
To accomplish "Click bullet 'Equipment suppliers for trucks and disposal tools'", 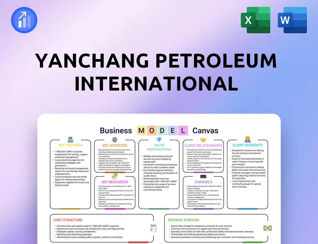I will point(71,184).
